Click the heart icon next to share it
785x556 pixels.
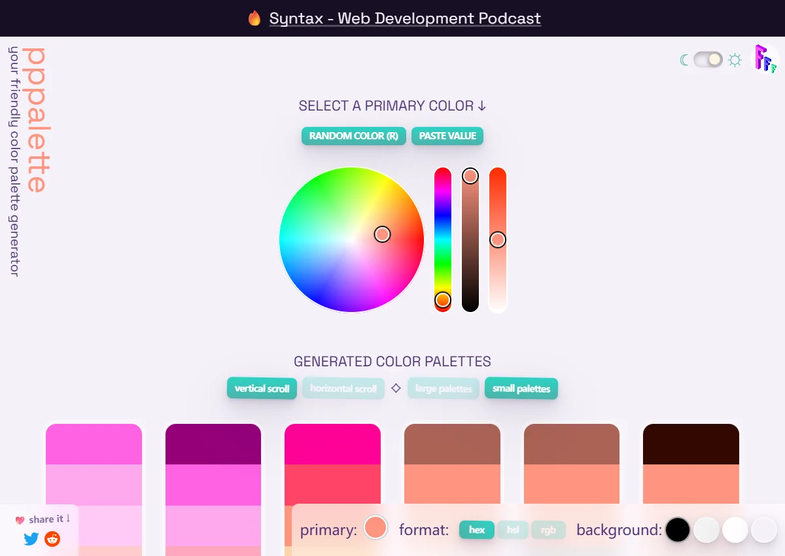point(20,520)
